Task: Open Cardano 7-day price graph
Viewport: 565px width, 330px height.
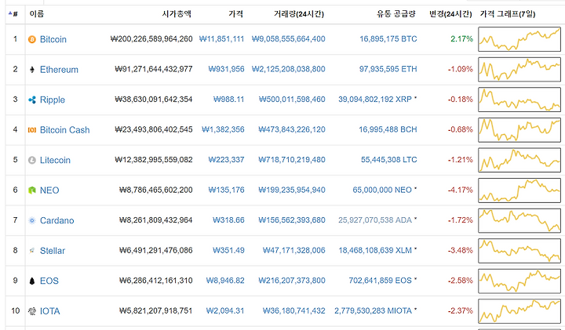Action: pos(519,220)
